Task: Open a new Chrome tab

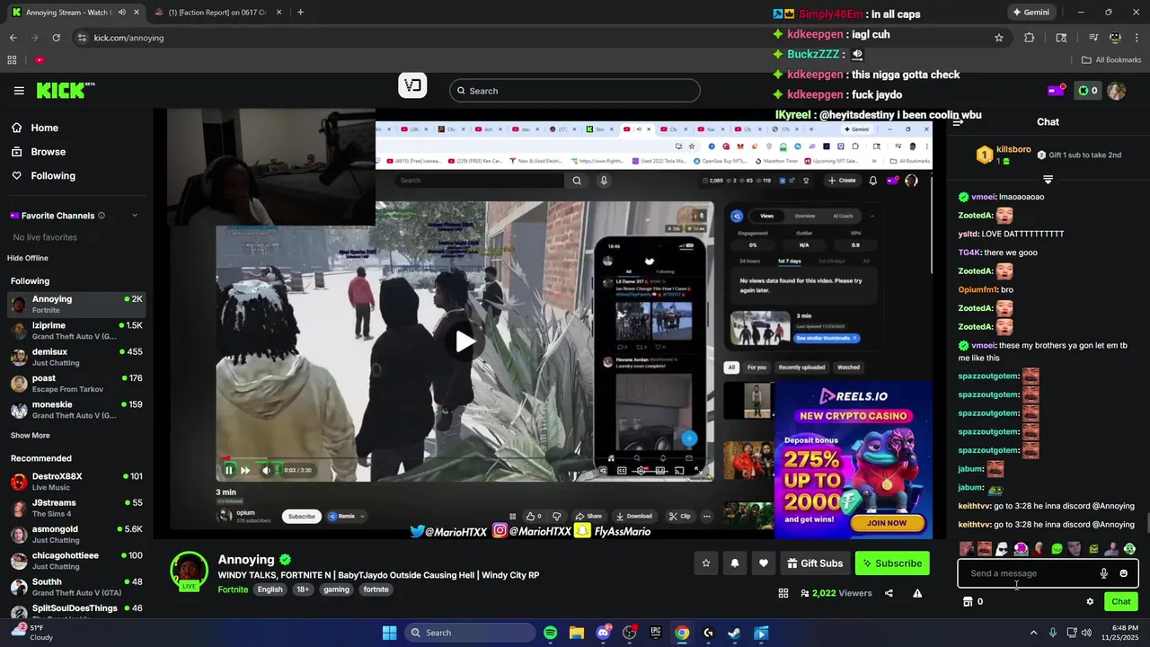Action: tap(300, 13)
